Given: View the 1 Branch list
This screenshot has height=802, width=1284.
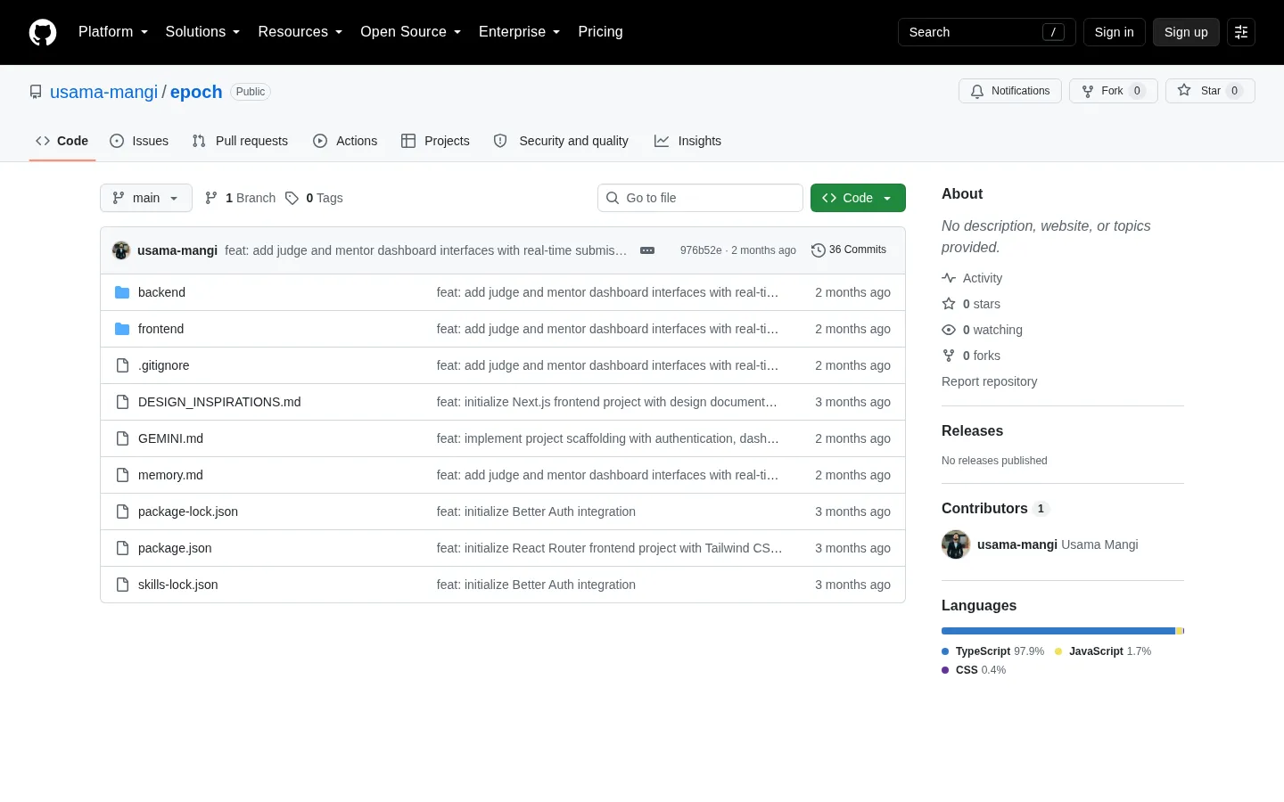Looking at the screenshot, I should tap(241, 198).
